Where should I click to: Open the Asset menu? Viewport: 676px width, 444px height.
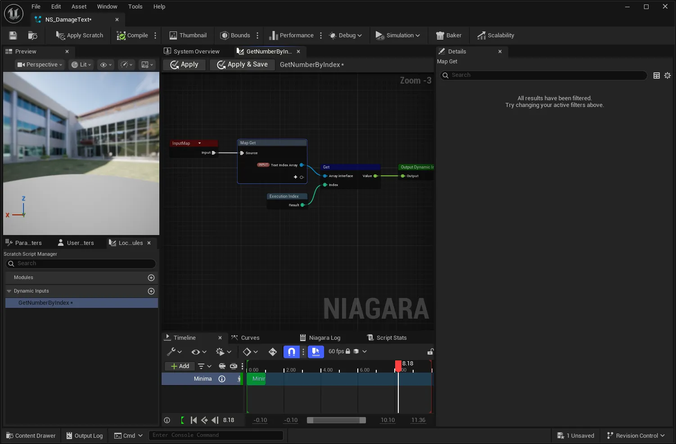tap(79, 7)
